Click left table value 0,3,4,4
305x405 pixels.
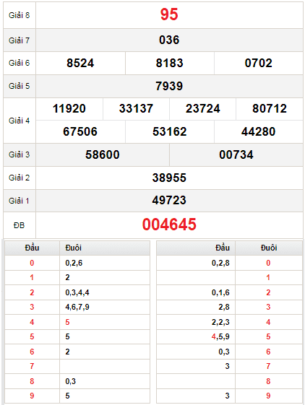(77, 292)
